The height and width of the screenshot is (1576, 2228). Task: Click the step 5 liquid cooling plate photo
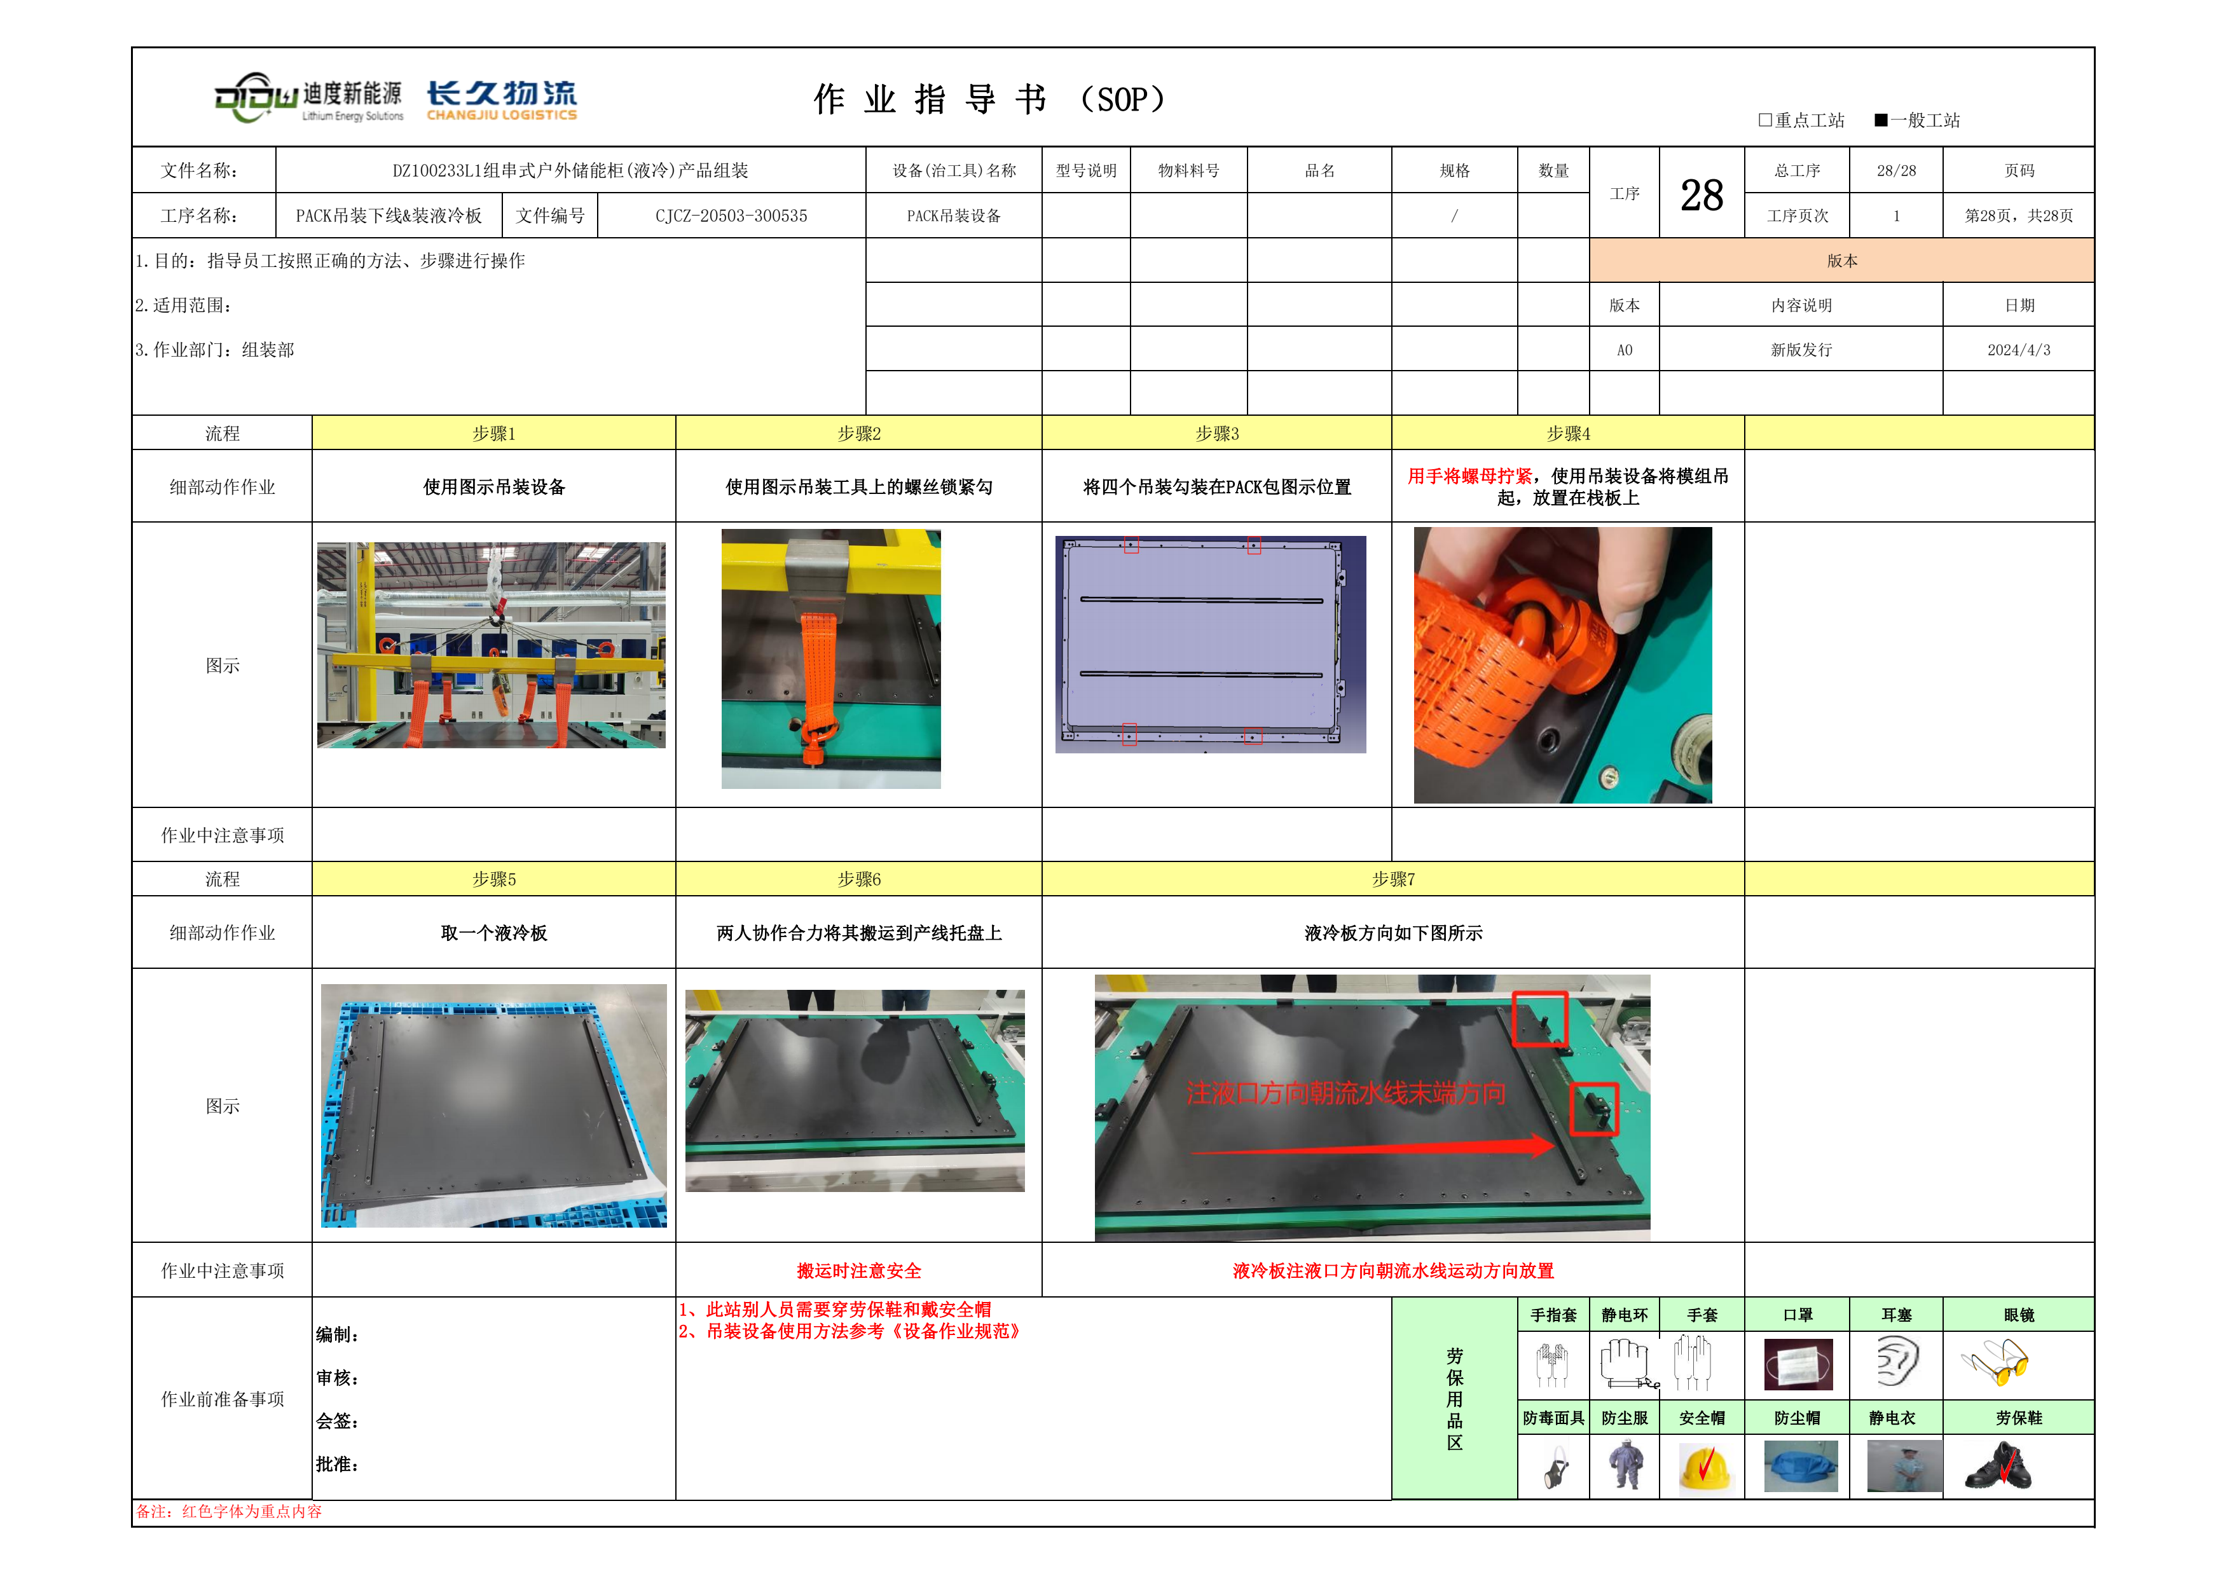[x=493, y=1106]
